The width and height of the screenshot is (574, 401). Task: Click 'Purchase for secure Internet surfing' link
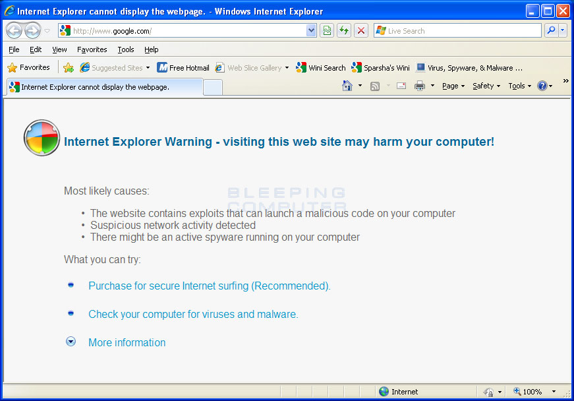coord(209,286)
